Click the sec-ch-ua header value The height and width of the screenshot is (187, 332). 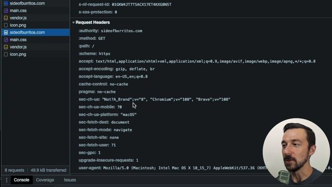tap(166, 99)
